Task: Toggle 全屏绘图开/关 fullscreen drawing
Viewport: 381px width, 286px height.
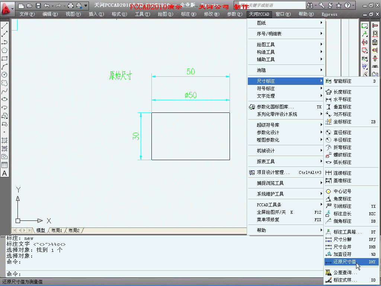Action: [x=286, y=212]
